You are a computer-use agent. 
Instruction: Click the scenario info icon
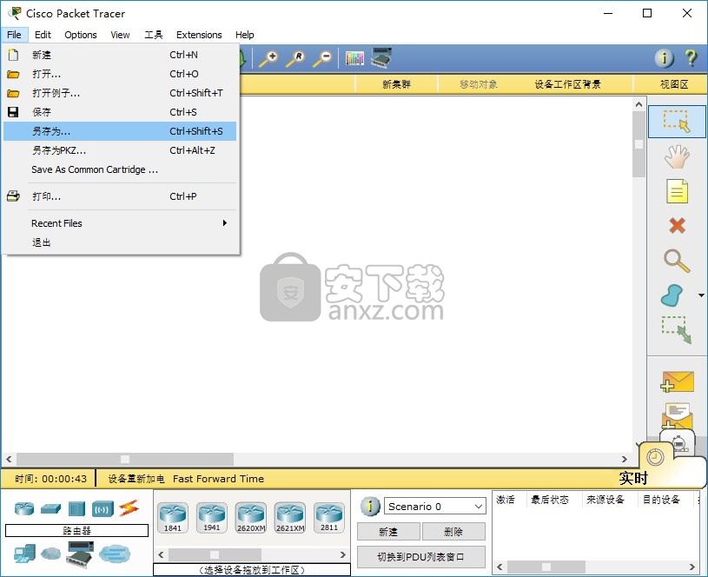[370, 507]
